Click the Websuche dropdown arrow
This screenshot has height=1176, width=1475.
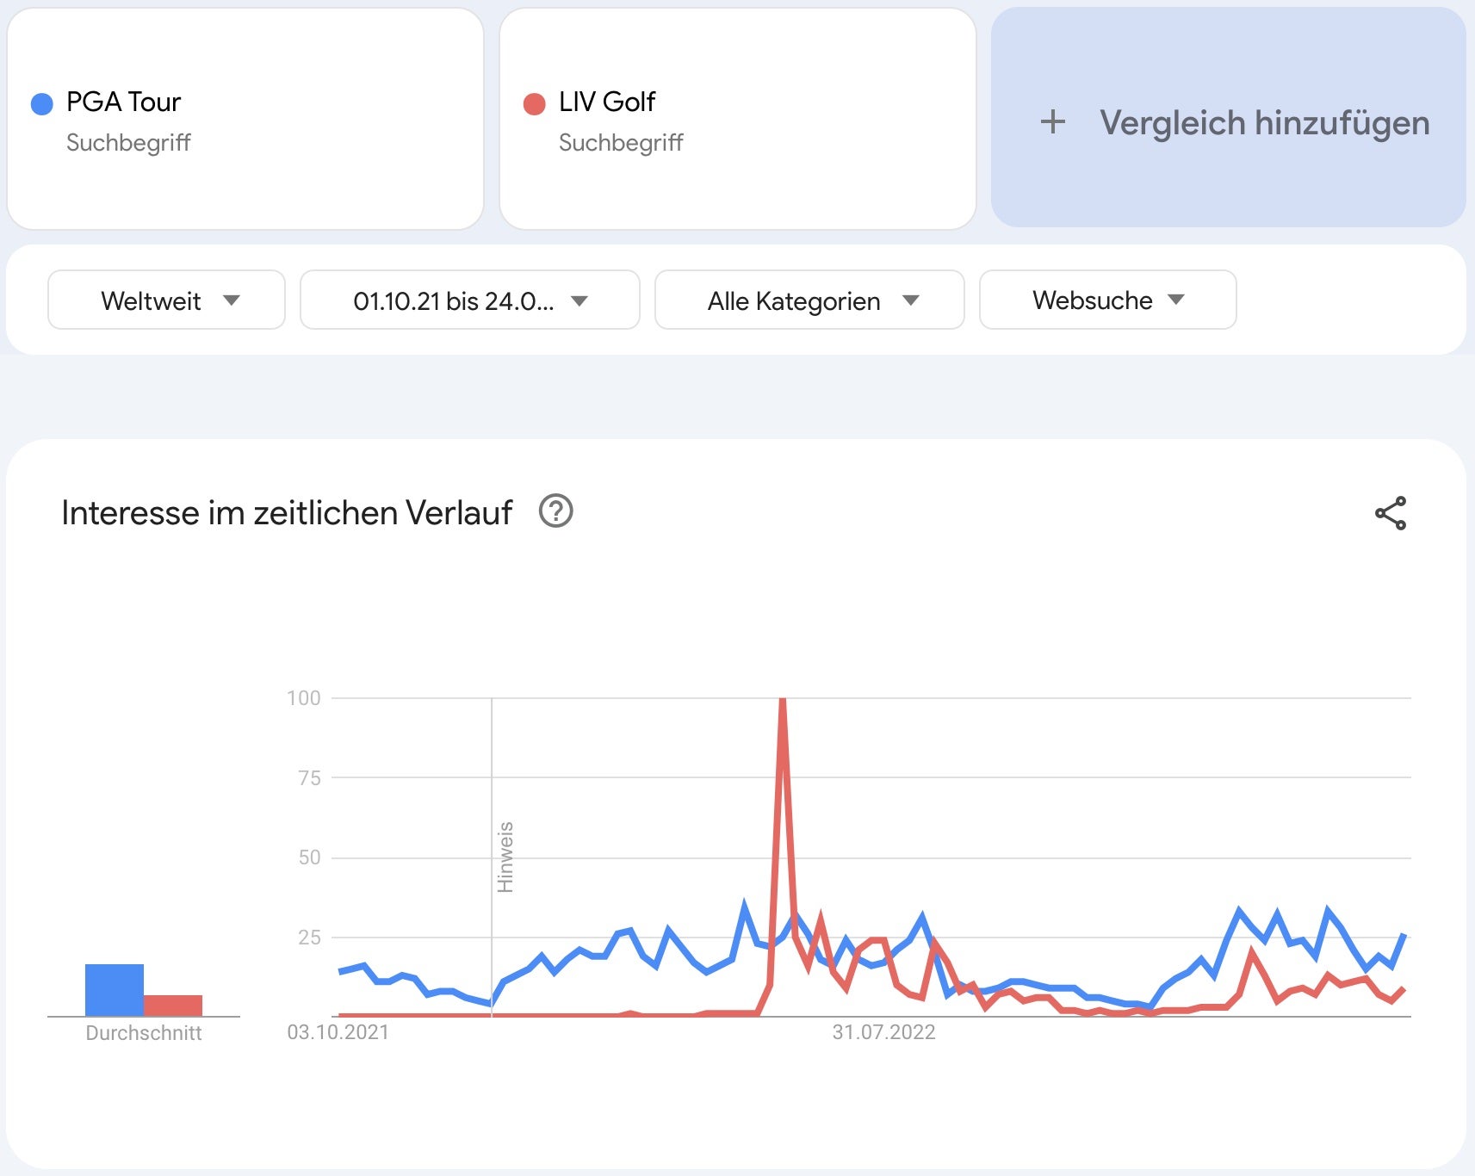point(1176,300)
